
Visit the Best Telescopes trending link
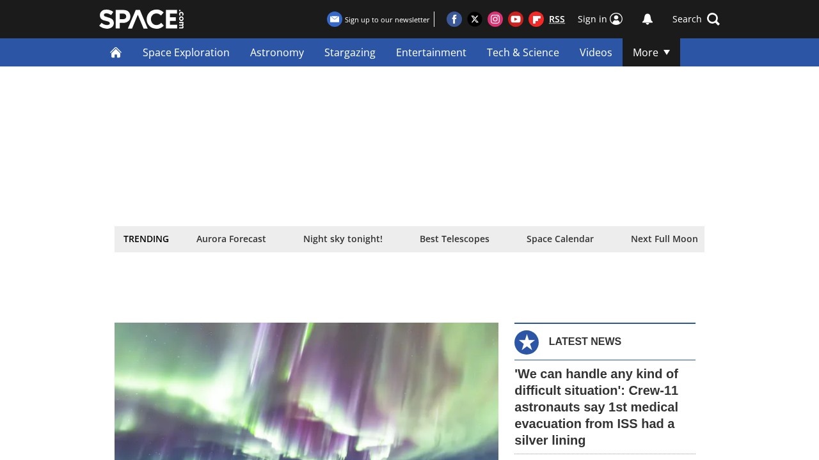click(x=454, y=239)
